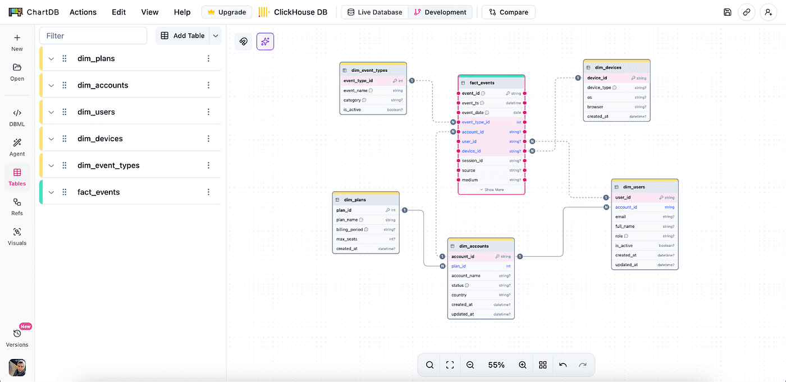Click yellow color bar of dim_plans row
786x382 pixels.
coord(41,58)
